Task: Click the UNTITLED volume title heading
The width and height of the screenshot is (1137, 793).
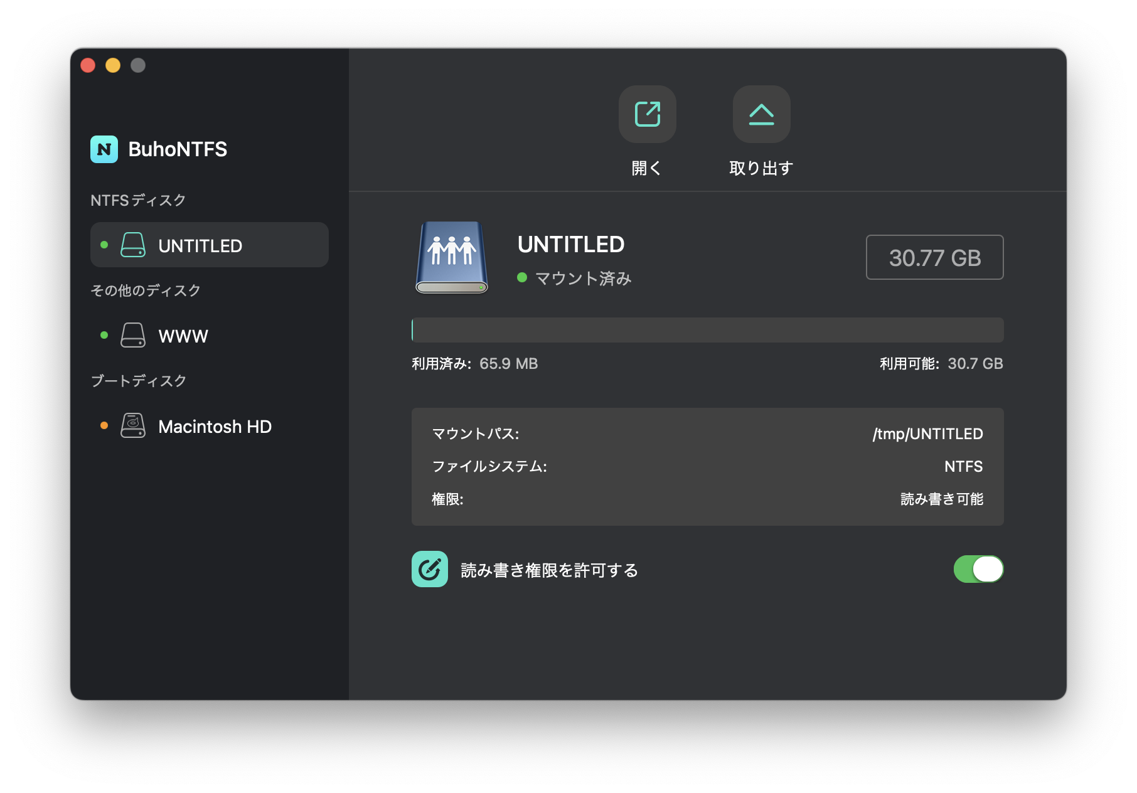Action: (571, 244)
